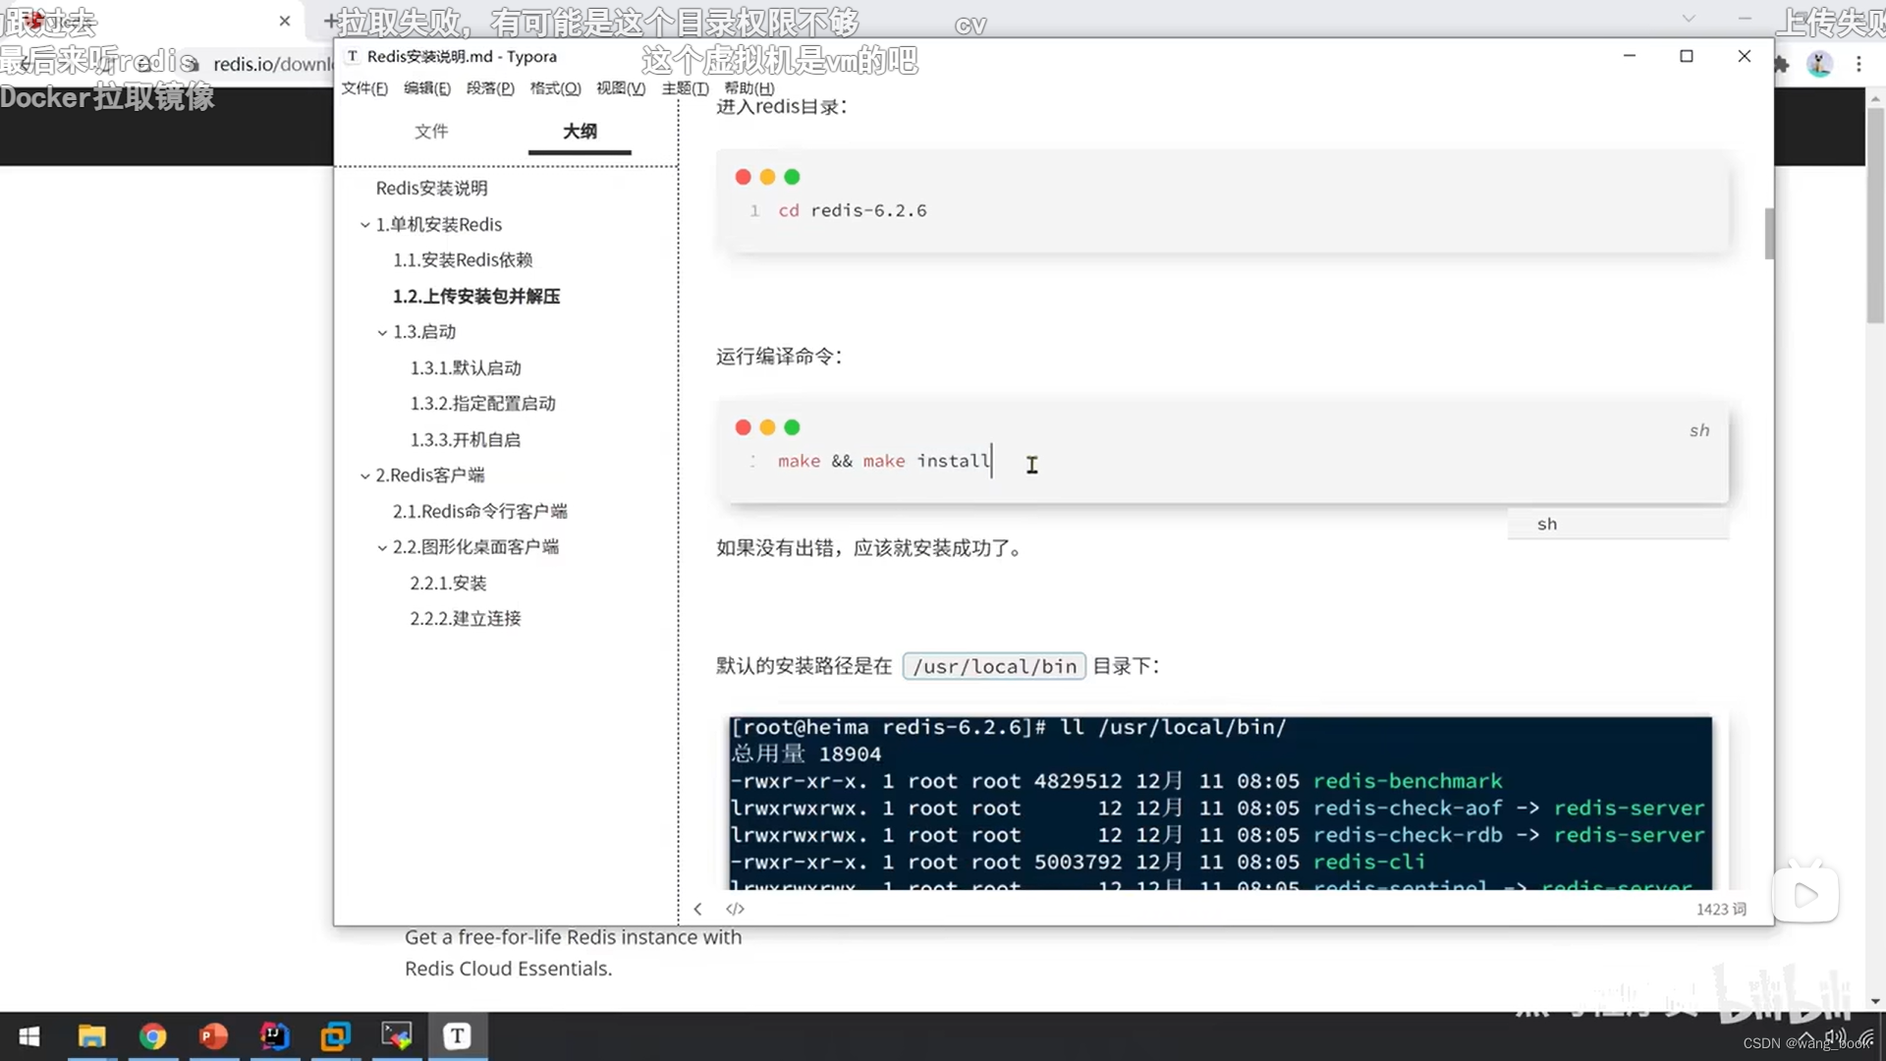Click the sidebar collapse arrow icon
Viewport: 1886px width, 1061px height.
pyautogui.click(x=697, y=909)
